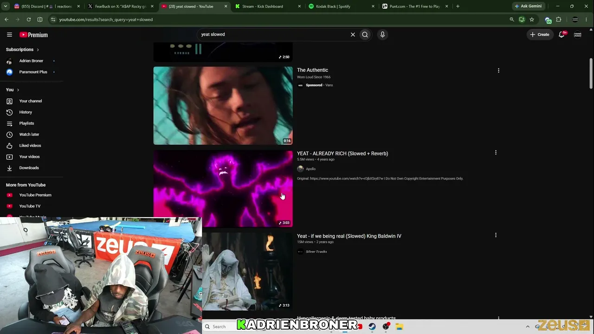Open Playlists from the sidebar

(x=26, y=123)
